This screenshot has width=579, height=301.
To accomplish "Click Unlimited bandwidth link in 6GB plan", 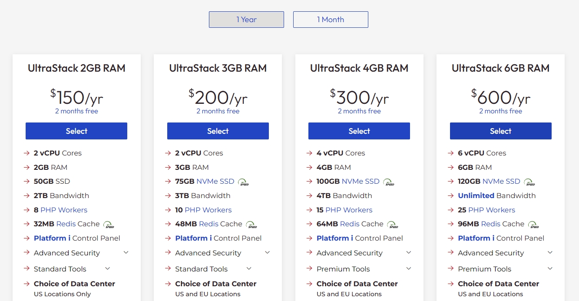I will coord(476,195).
